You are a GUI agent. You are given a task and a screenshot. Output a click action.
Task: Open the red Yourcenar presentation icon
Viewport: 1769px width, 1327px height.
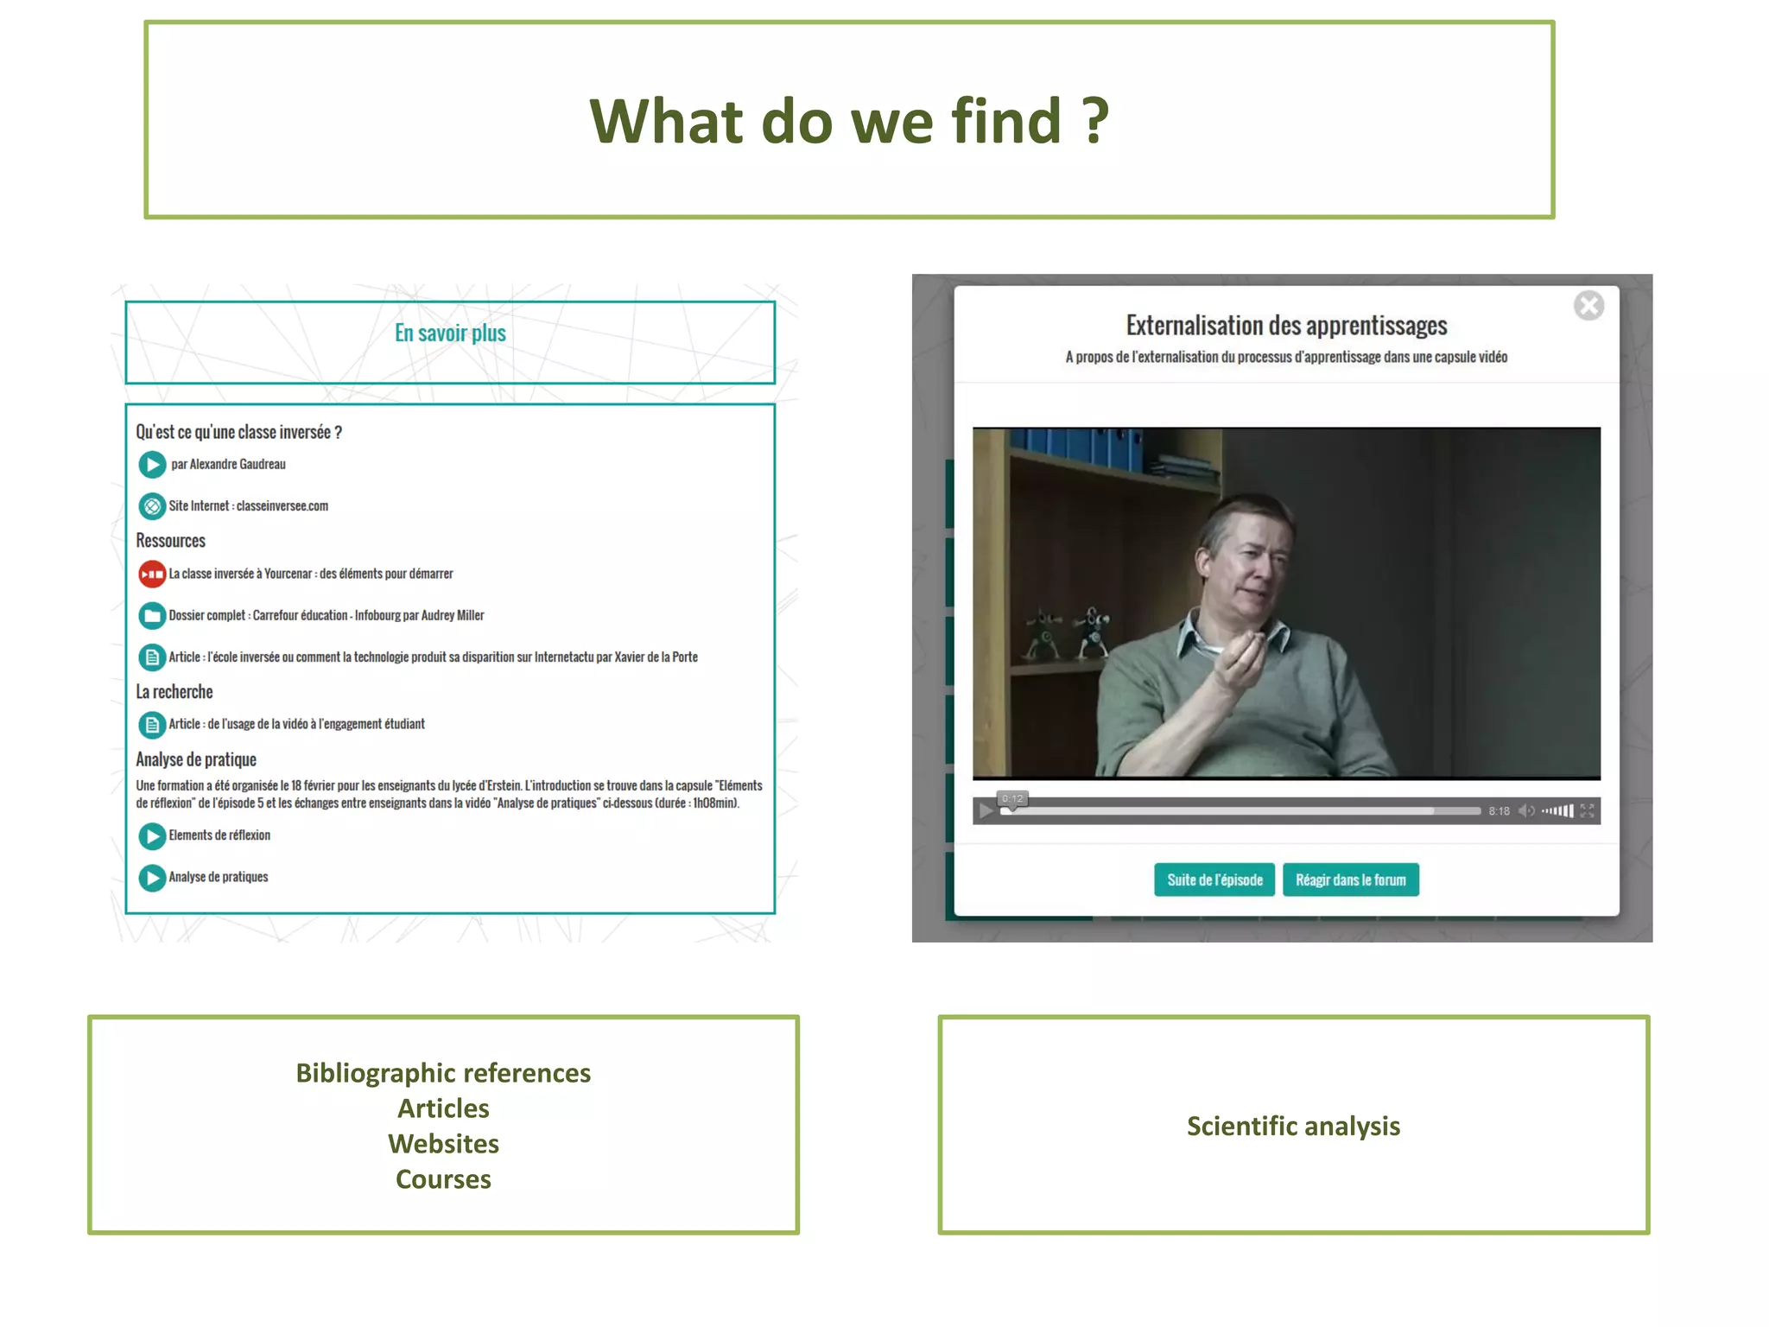152,574
